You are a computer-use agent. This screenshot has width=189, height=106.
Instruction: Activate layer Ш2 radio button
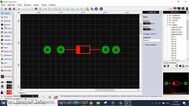click(x=32, y=99)
